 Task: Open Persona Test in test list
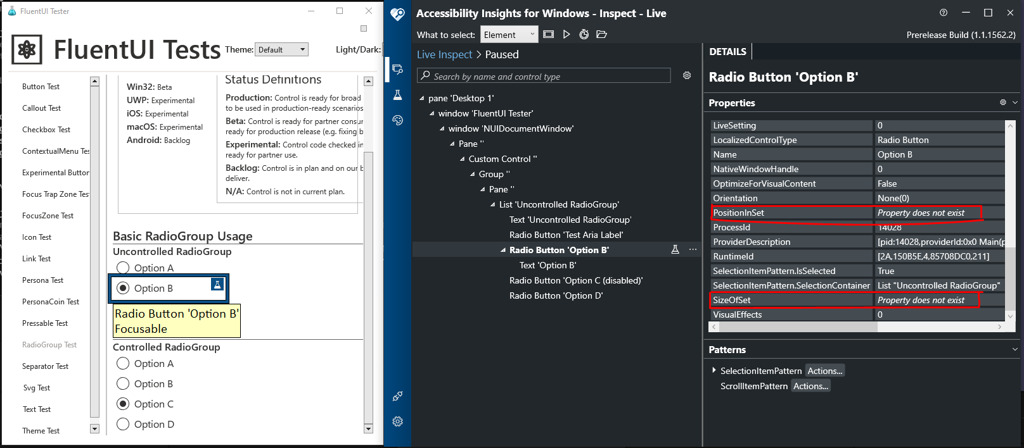pos(42,280)
